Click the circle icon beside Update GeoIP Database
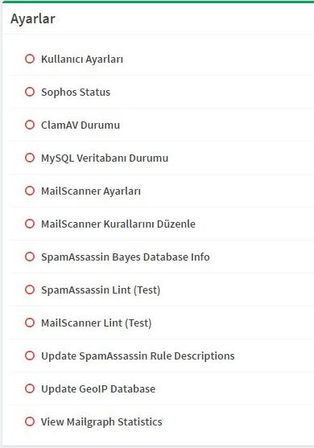 coord(30,388)
